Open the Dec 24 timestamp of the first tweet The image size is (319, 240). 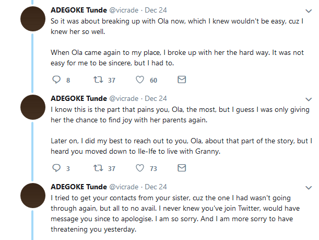tap(156, 10)
